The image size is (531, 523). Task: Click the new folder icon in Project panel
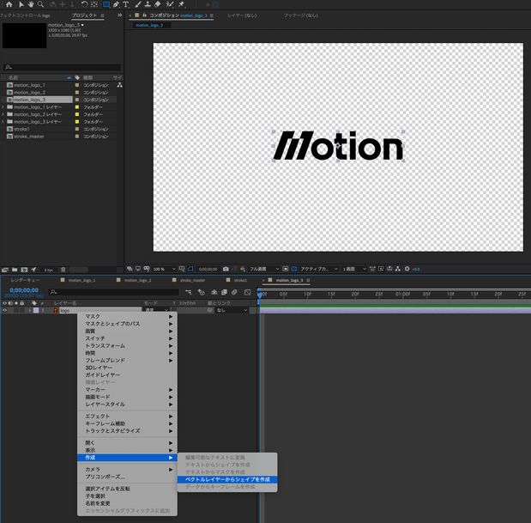pos(15,270)
